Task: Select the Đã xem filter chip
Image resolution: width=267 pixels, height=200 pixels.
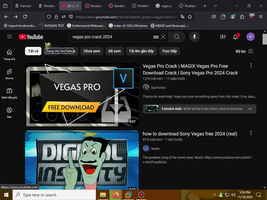Action: (x=114, y=51)
